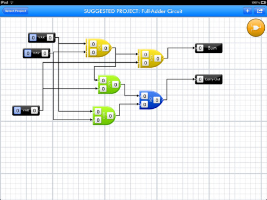Tap the plus add button
The height and width of the screenshot is (200, 267).
coord(248,11)
